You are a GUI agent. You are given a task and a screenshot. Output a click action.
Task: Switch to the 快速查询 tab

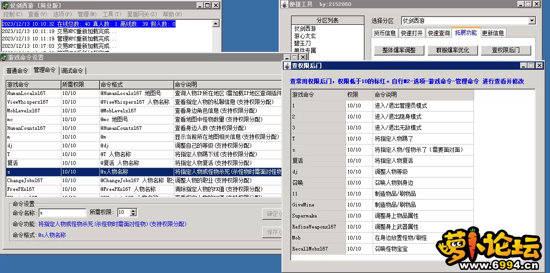[x=439, y=33]
